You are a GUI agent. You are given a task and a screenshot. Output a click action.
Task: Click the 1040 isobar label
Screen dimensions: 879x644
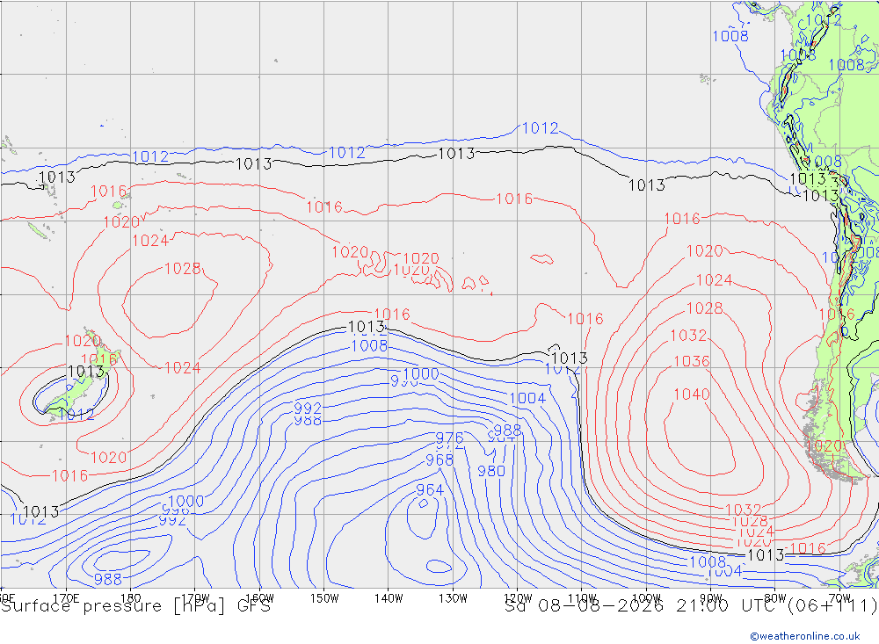692,394
